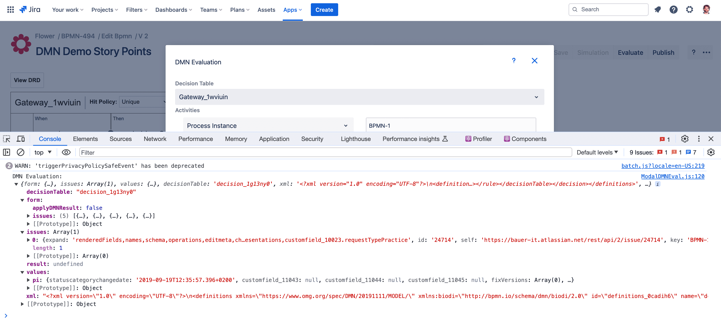Toggle the live expression eye icon
Screen dimensions: 721x323
coord(66,152)
